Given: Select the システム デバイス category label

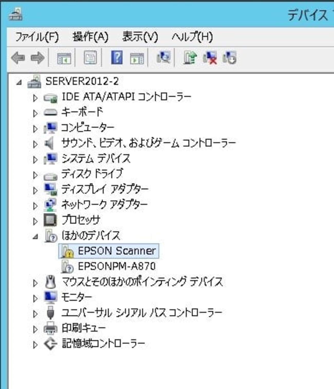Looking at the screenshot, I should click(96, 159).
